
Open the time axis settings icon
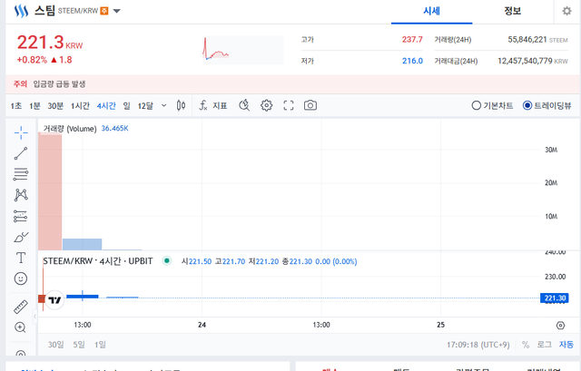point(561,325)
